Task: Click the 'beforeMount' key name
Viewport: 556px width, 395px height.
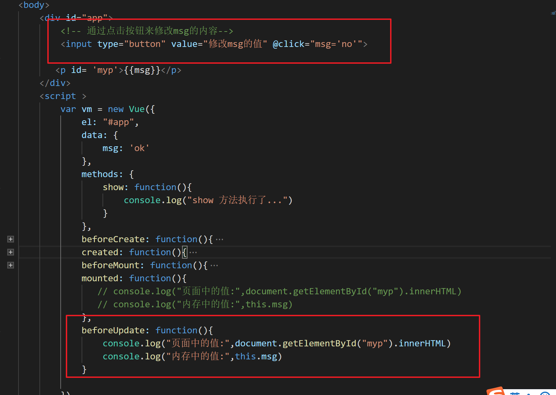Action: (x=110, y=265)
